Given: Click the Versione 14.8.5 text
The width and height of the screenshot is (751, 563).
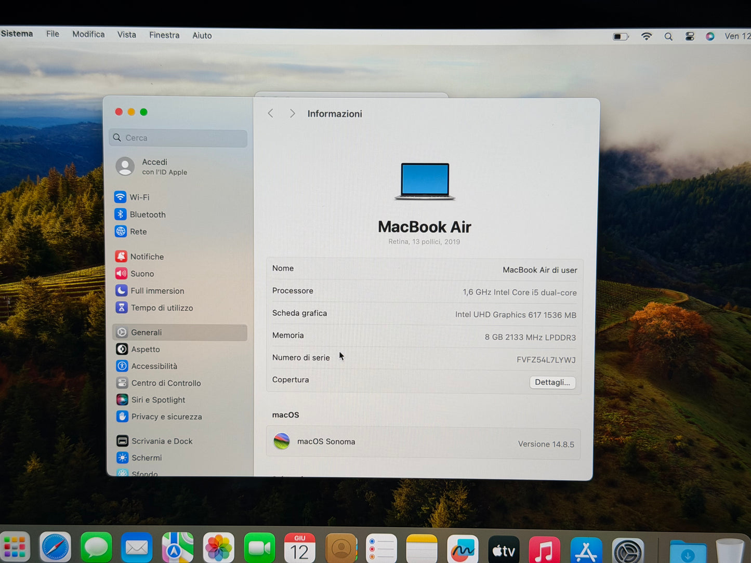Looking at the screenshot, I should [546, 444].
